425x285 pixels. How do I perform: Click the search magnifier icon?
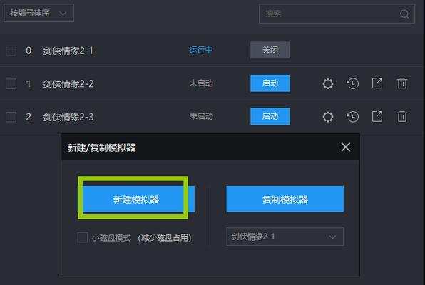pos(404,14)
